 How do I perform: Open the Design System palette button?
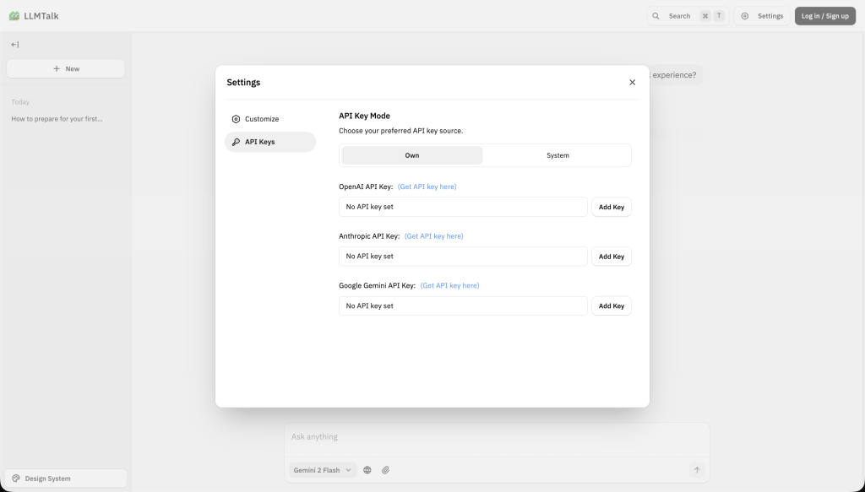pos(66,478)
